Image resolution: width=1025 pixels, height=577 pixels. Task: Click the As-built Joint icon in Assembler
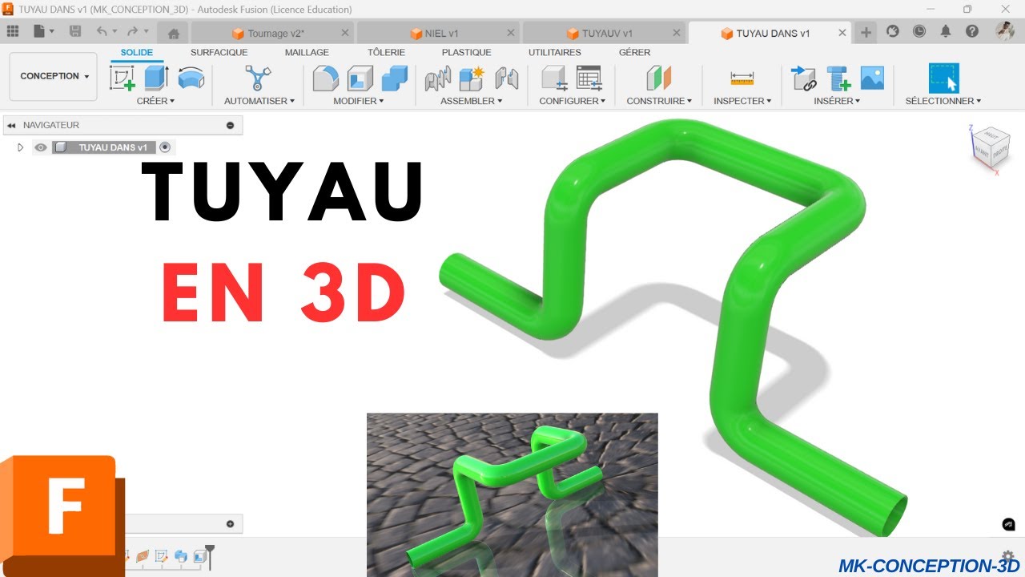pyautogui.click(x=506, y=79)
